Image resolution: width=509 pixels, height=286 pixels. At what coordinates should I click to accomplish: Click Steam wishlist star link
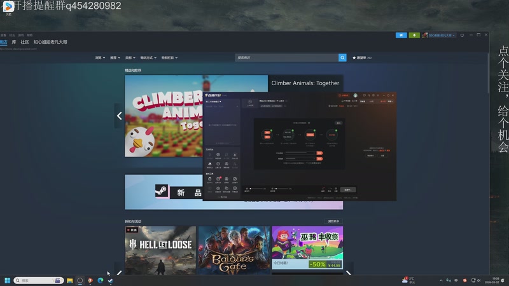(x=362, y=58)
